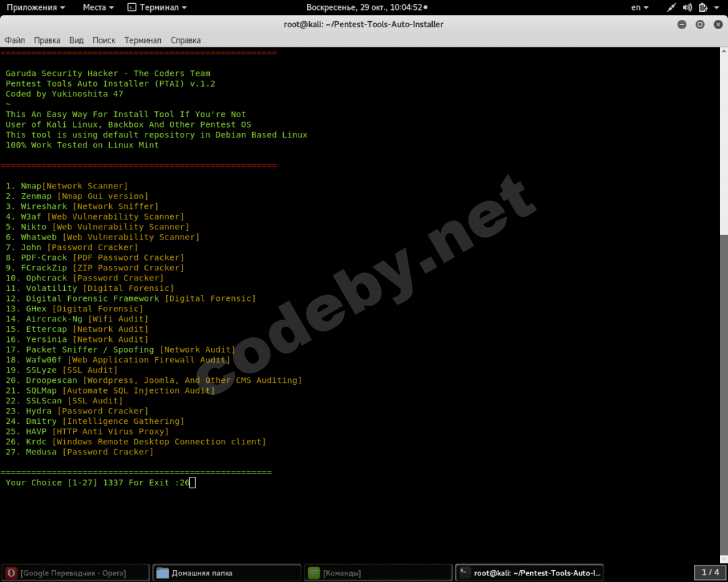Click the battery power tray icon
Viewport: 728px width, 582px height.
703,7
